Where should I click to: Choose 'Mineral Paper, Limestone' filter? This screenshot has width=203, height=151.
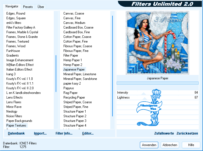80,74
